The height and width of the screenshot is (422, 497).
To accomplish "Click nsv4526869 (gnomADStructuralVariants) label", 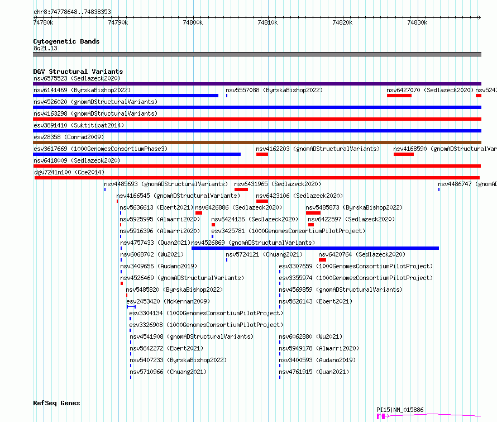I will pyautogui.click(x=254, y=243).
